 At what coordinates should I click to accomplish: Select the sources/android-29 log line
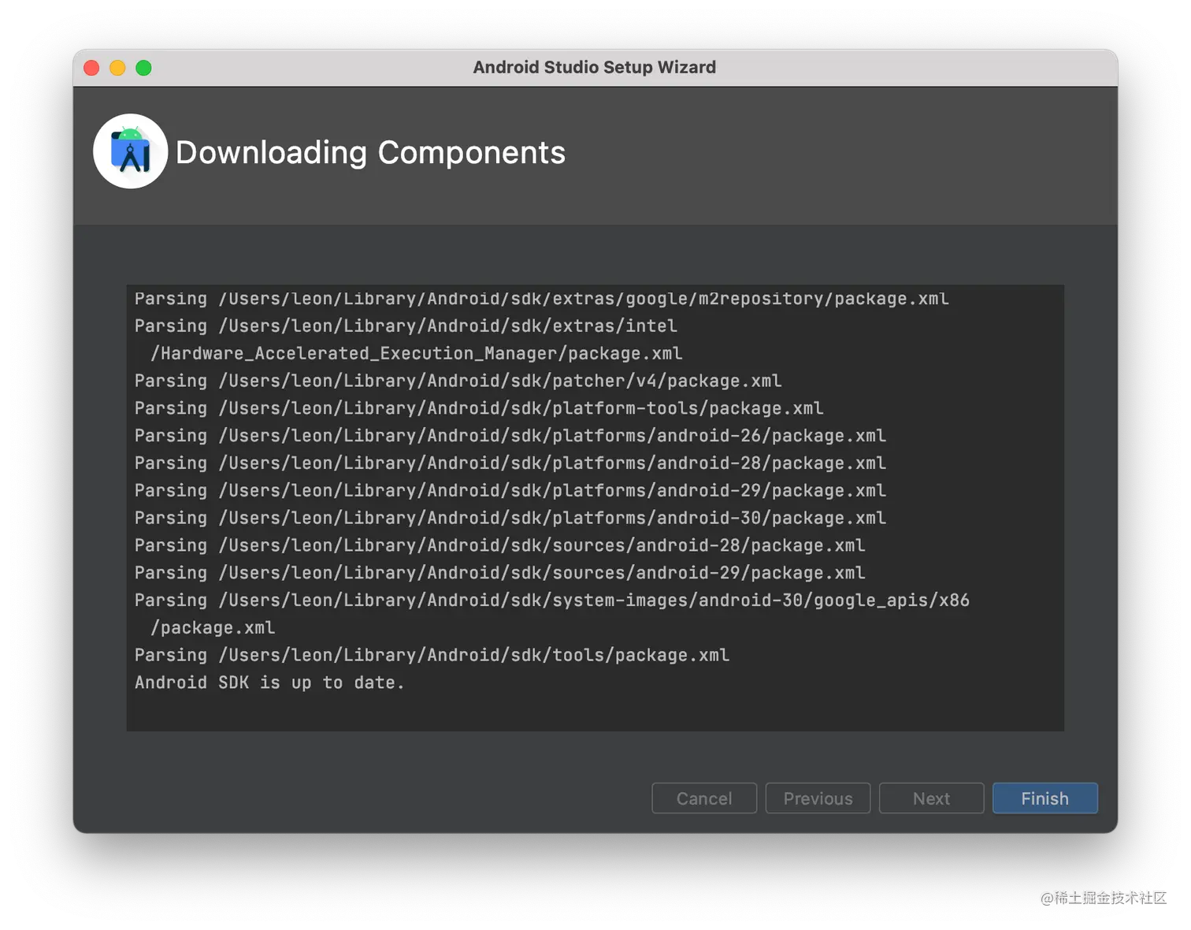499,573
